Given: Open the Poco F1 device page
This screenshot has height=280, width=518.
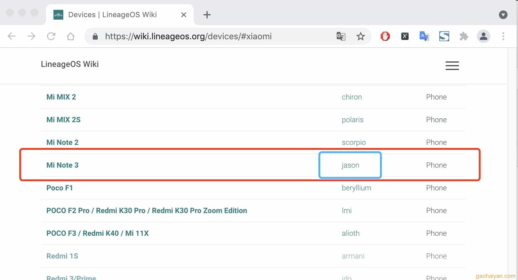Looking at the screenshot, I should (x=60, y=188).
